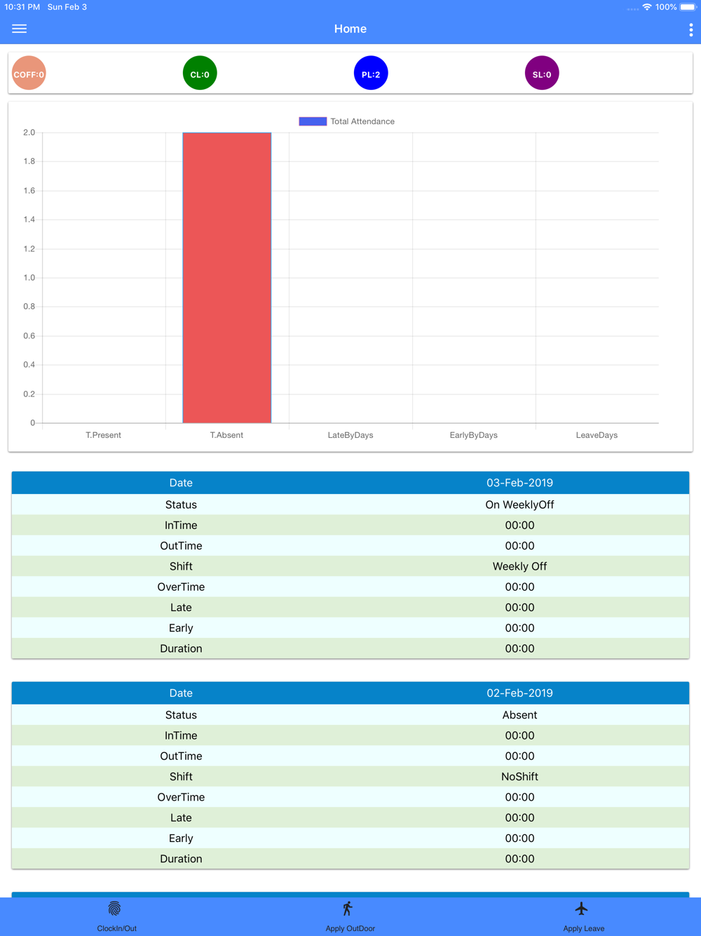Viewport: 701px width, 936px height.
Task: Open the hamburger navigation menu
Action: click(x=20, y=29)
